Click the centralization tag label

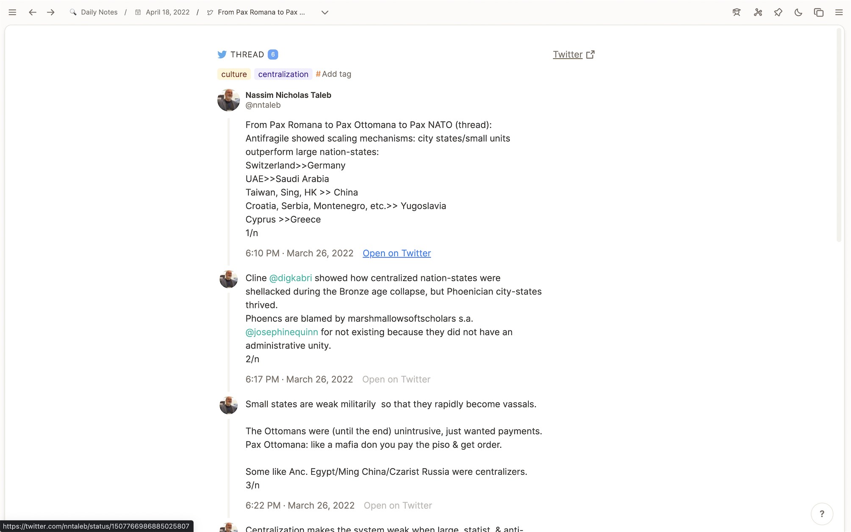283,74
